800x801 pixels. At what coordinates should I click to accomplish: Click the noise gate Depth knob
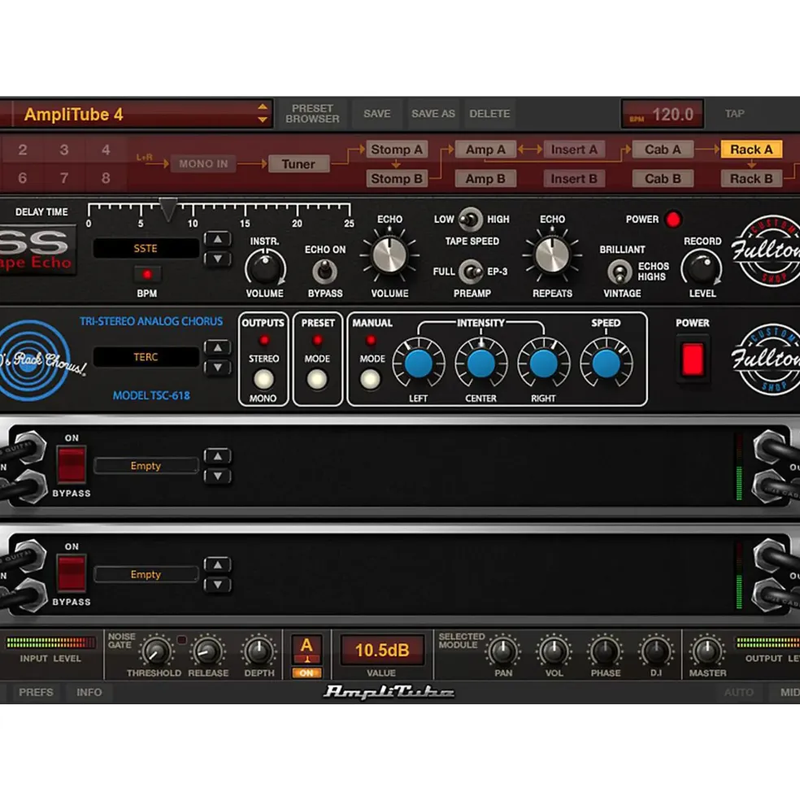click(259, 651)
